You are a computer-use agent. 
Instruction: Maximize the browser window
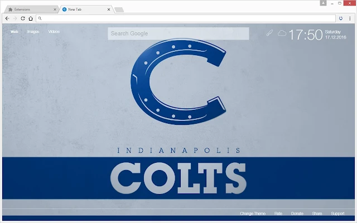pos(340,3)
